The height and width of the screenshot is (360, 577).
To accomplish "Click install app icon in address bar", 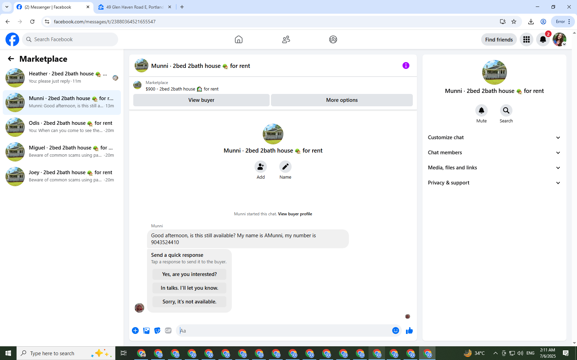I will (503, 22).
